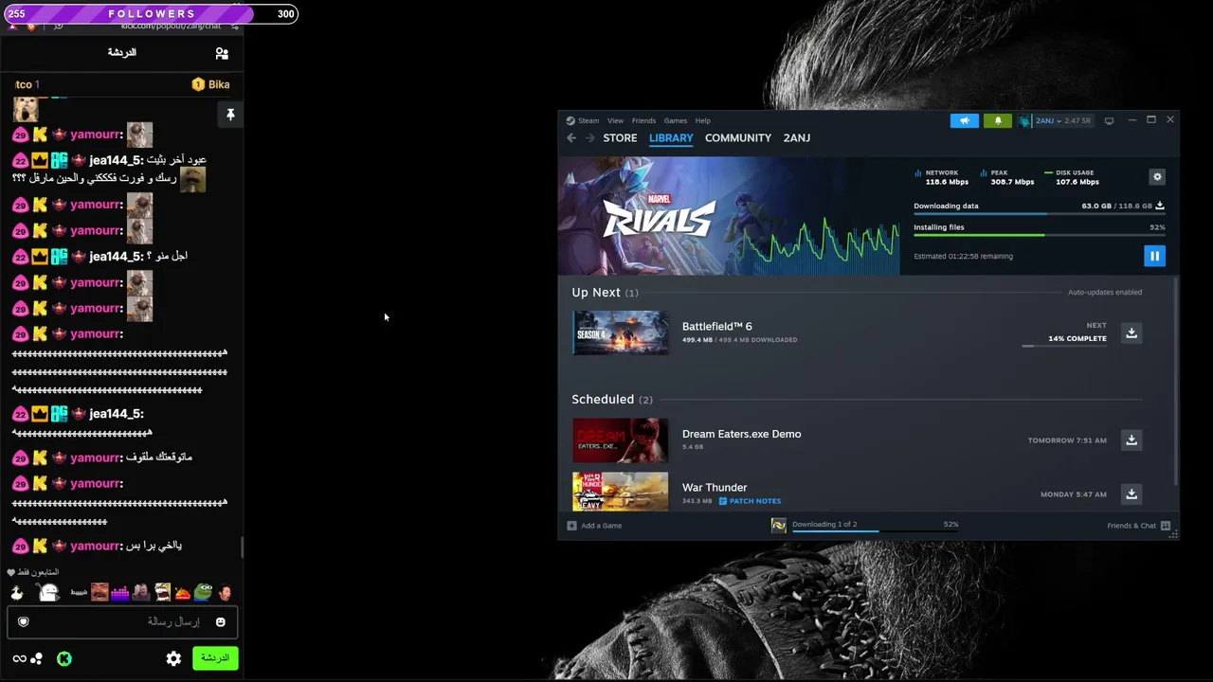Click the three-dots icon in chat footer

click(36, 658)
